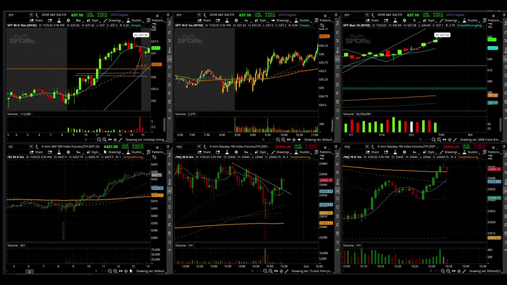Toggle DB sidebar tab in SPY 15m chart
Viewport: 507px width, 285px height.
tap(170, 101)
